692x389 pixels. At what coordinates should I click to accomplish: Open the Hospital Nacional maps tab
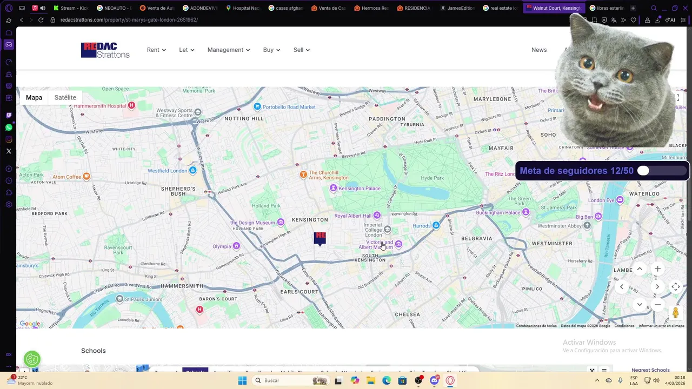pyautogui.click(x=243, y=8)
